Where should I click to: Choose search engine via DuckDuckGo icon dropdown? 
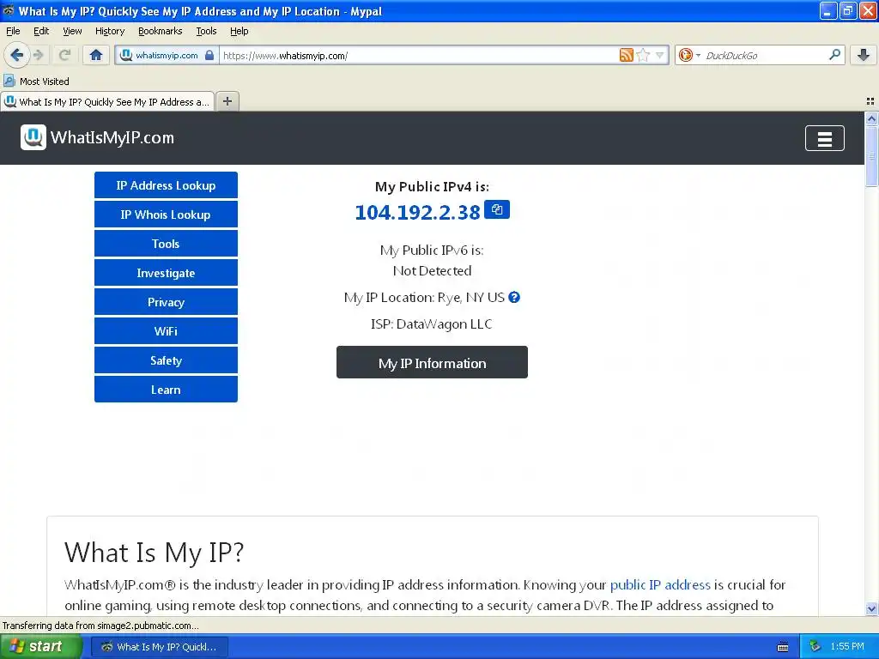(x=689, y=55)
